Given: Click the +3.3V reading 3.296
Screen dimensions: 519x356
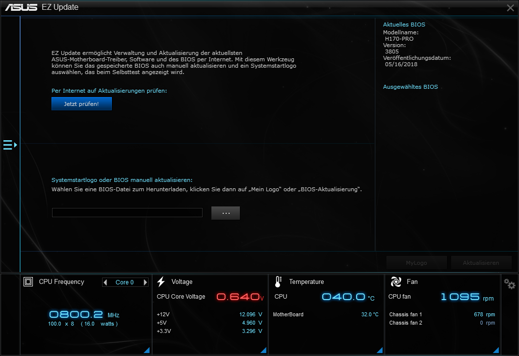Looking at the screenshot, I should [x=252, y=331].
